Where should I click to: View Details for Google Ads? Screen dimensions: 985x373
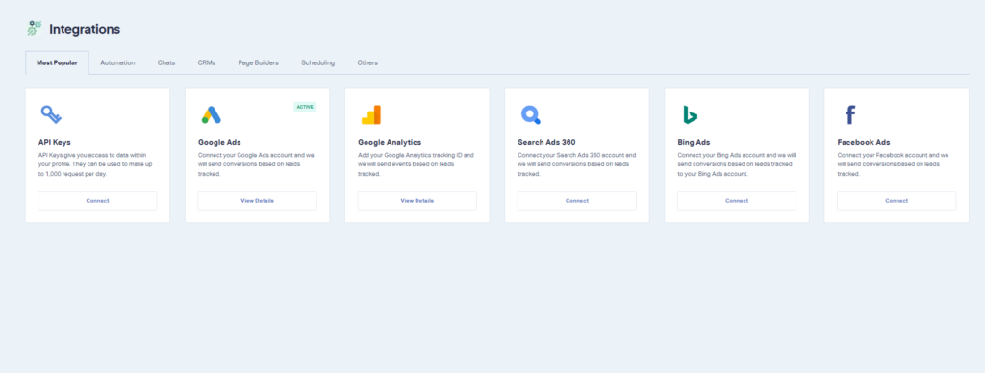point(257,201)
